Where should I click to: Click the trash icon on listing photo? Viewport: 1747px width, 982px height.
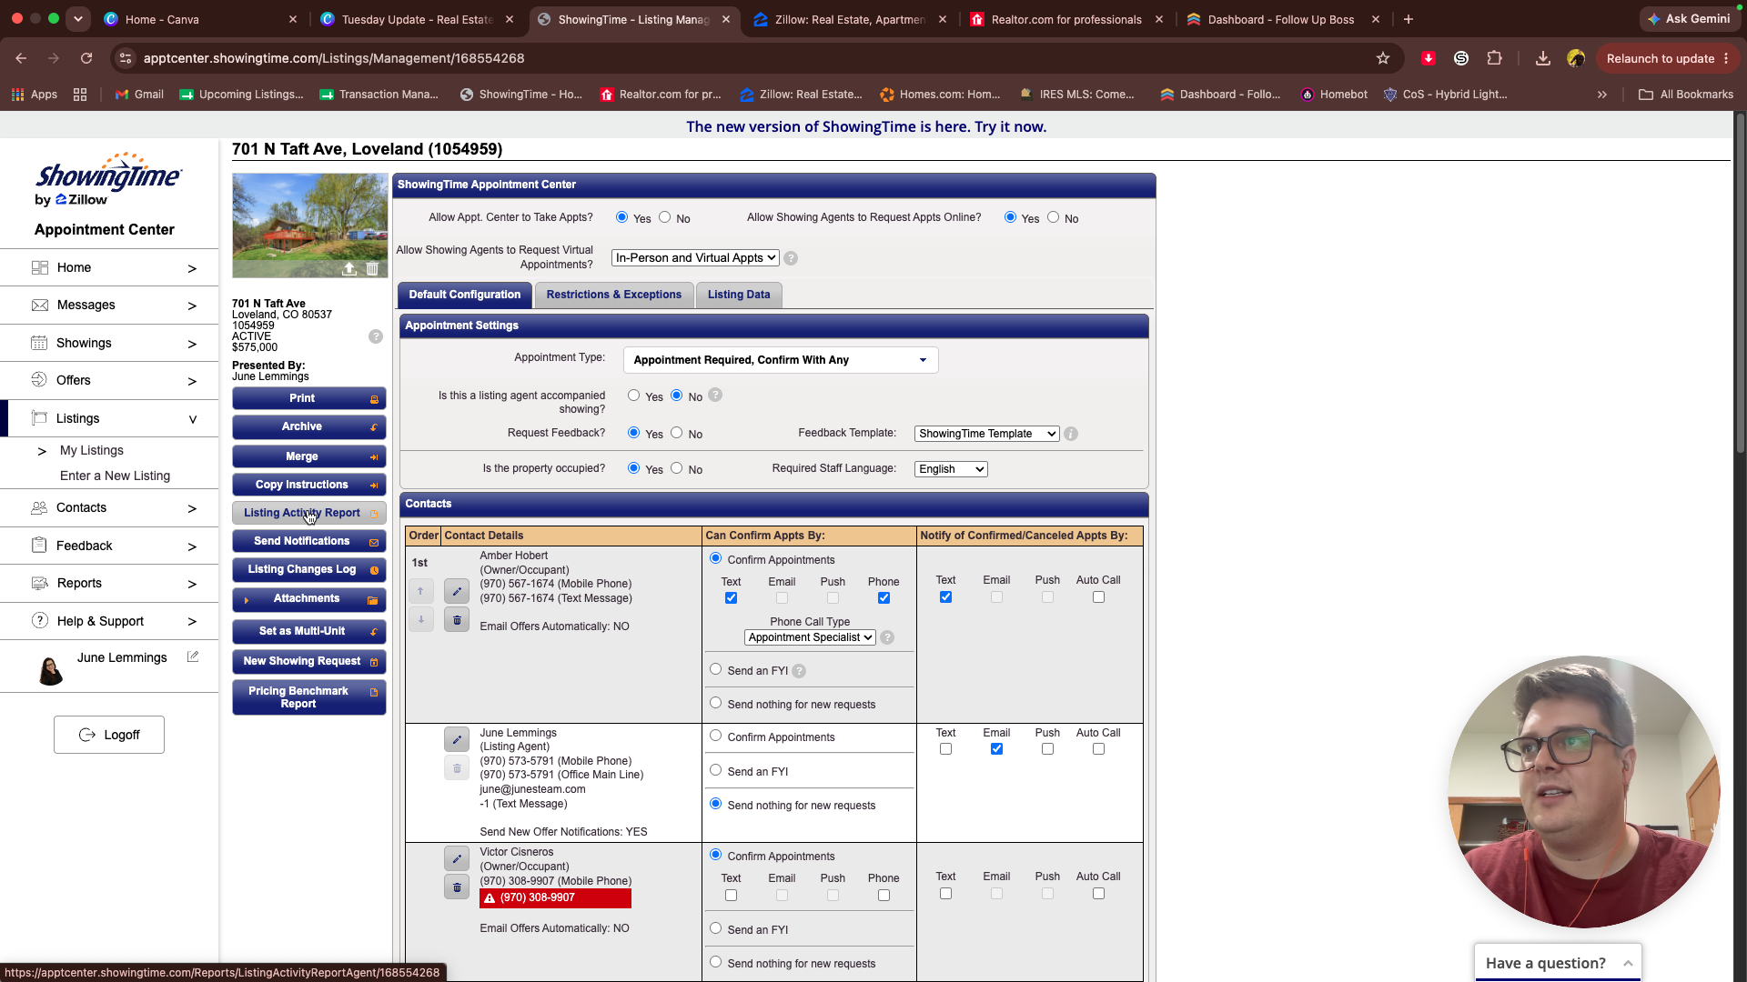click(372, 268)
